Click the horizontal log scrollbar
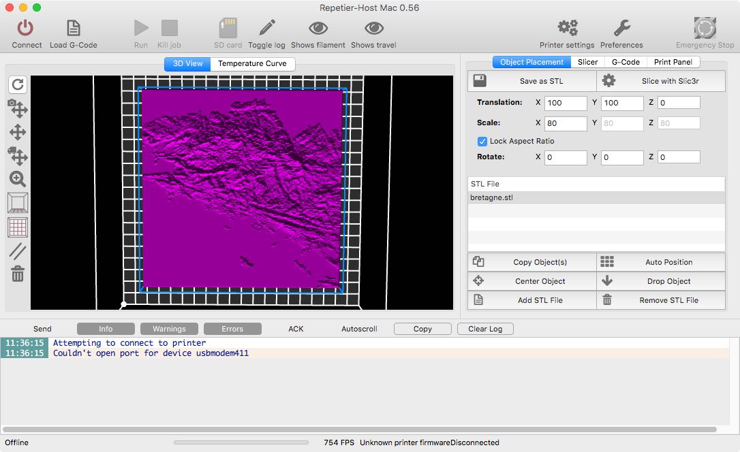The image size is (740, 452). [x=360, y=430]
